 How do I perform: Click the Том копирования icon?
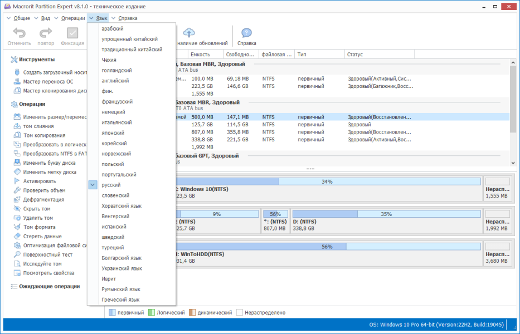pyautogui.click(x=17, y=135)
